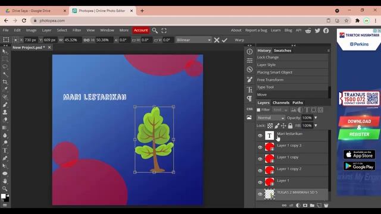The width and height of the screenshot is (381, 214).
Task: Hide the Layer 1 copy layer
Action: click(260, 159)
